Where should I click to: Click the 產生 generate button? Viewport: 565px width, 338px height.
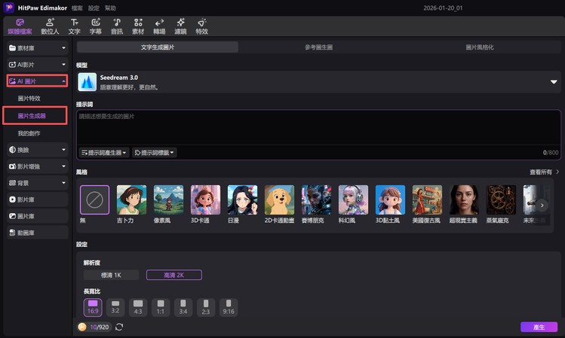pyautogui.click(x=539, y=327)
